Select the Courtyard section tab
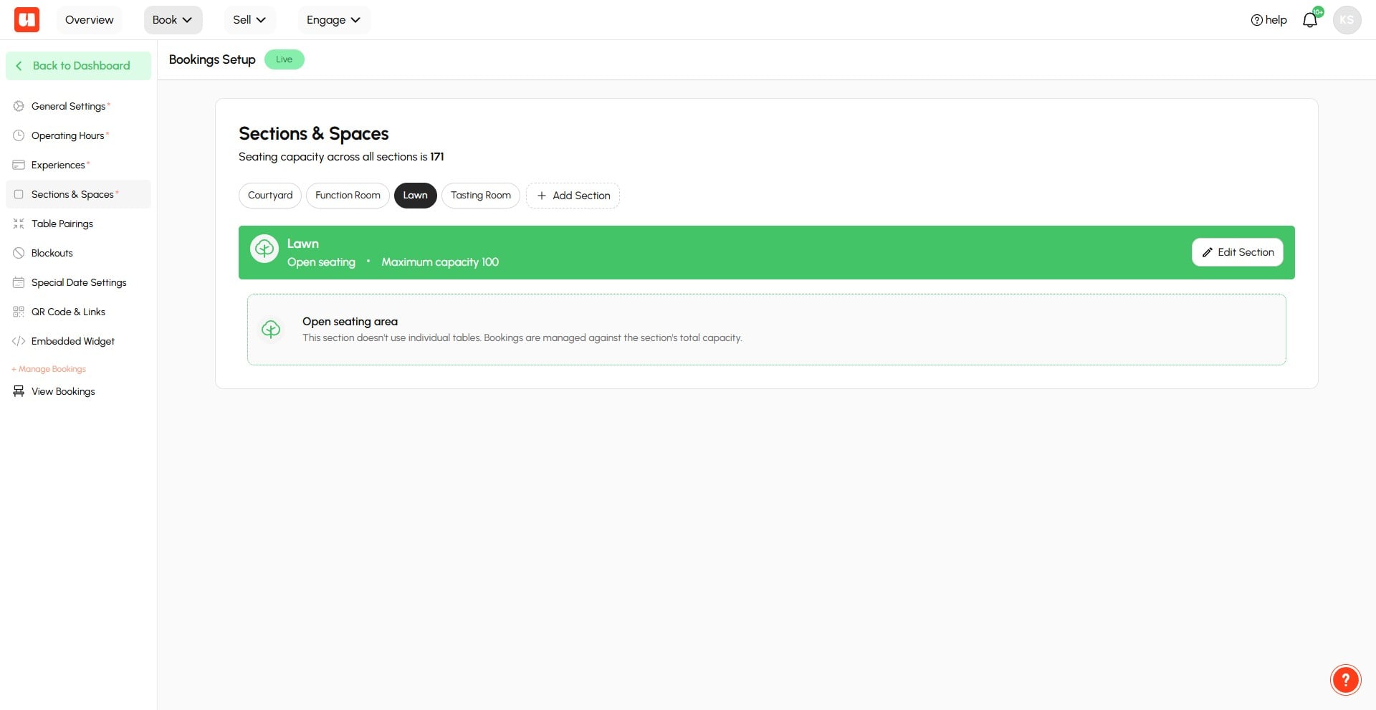This screenshot has height=710, width=1376. 270,196
